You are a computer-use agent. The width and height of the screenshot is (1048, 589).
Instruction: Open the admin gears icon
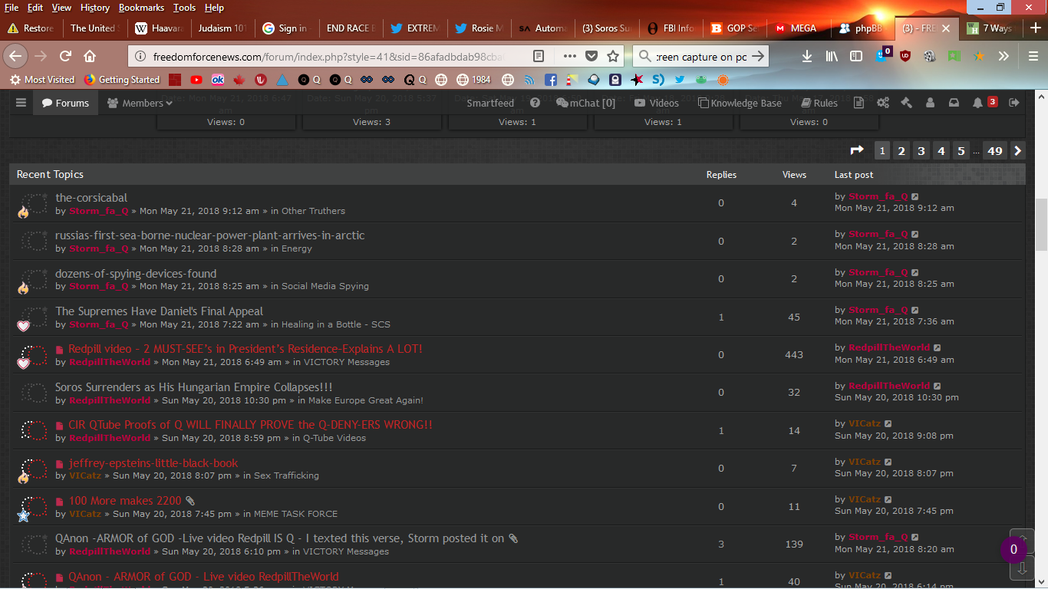coord(883,103)
